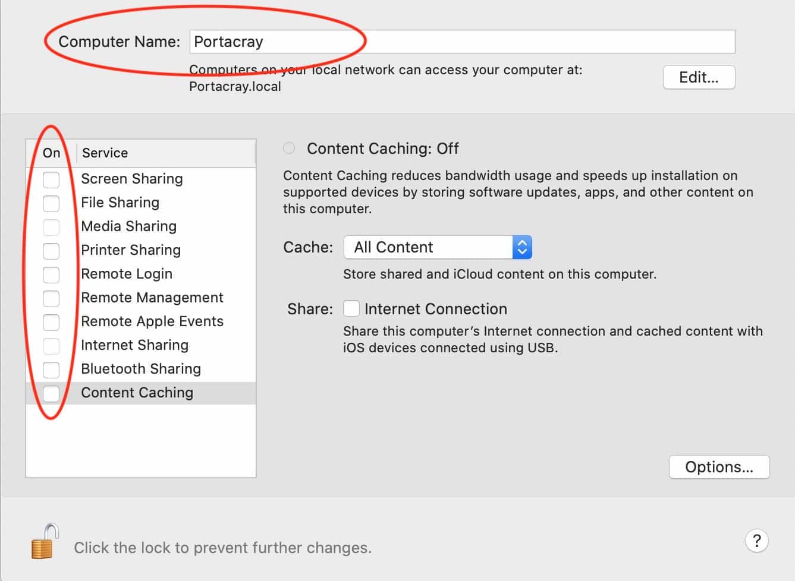
Task: Select File Sharing service row
Action: coord(141,203)
